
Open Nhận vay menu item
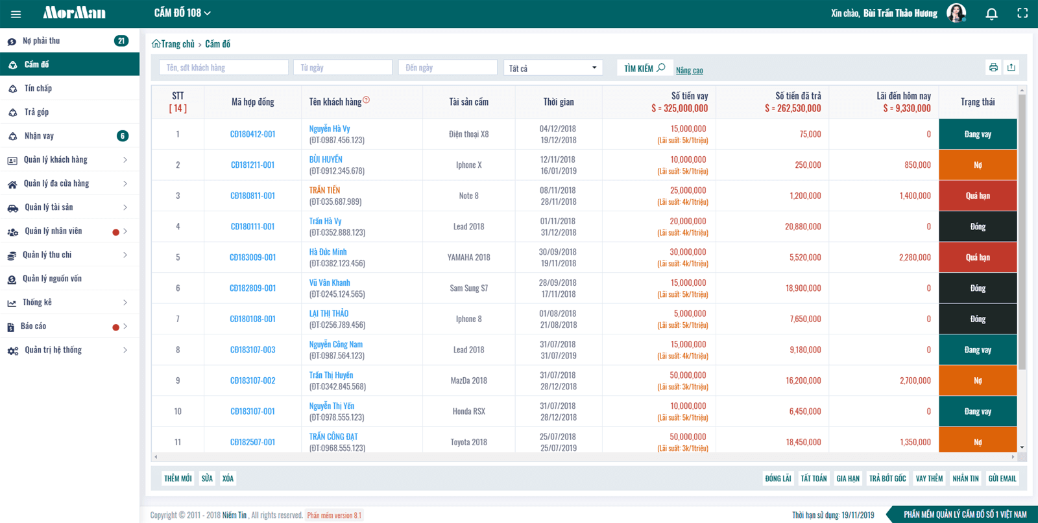click(x=69, y=135)
